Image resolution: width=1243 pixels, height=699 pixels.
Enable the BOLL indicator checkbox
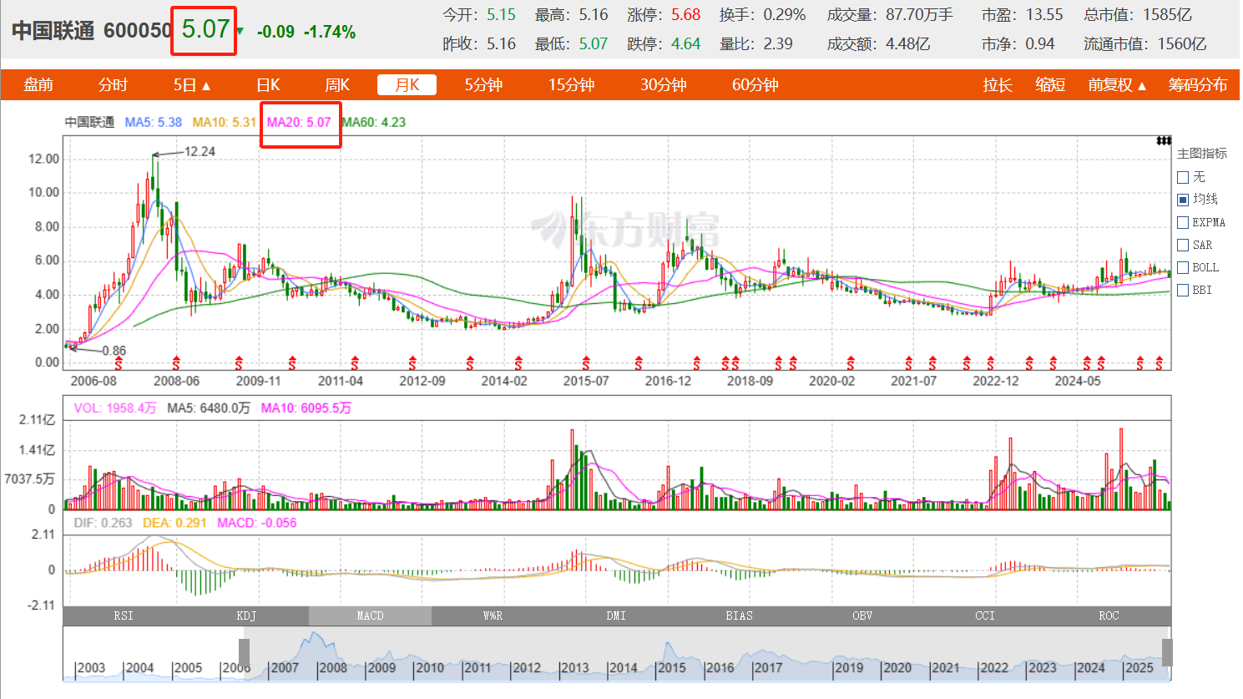(1182, 267)
